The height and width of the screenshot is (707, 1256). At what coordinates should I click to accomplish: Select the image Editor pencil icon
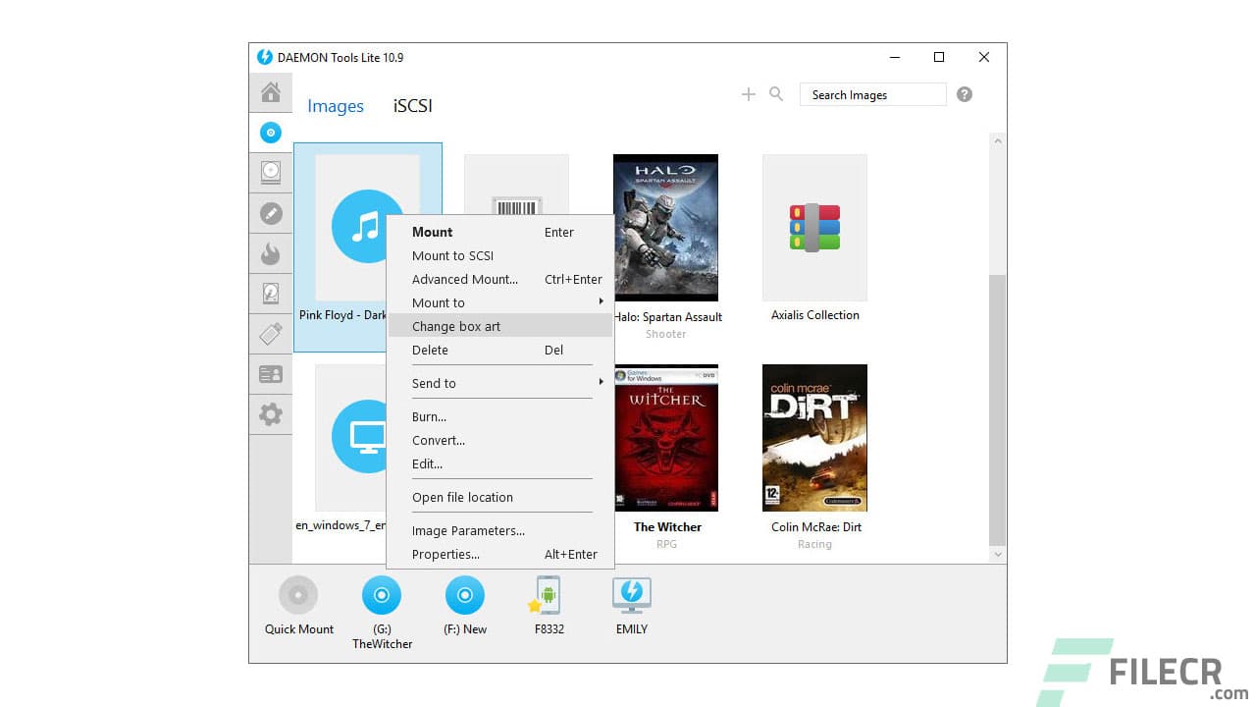coord(271,213)
